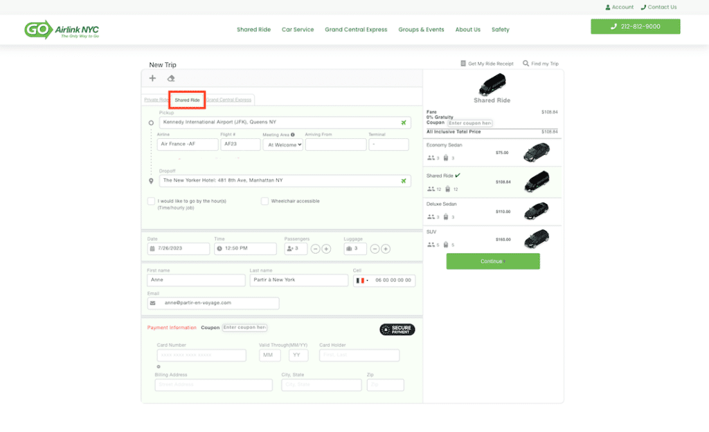The height and width of the screenshot is (432, 709).
Task: Switch to the Private Ride tab
Action: click(x=156, y=100)
